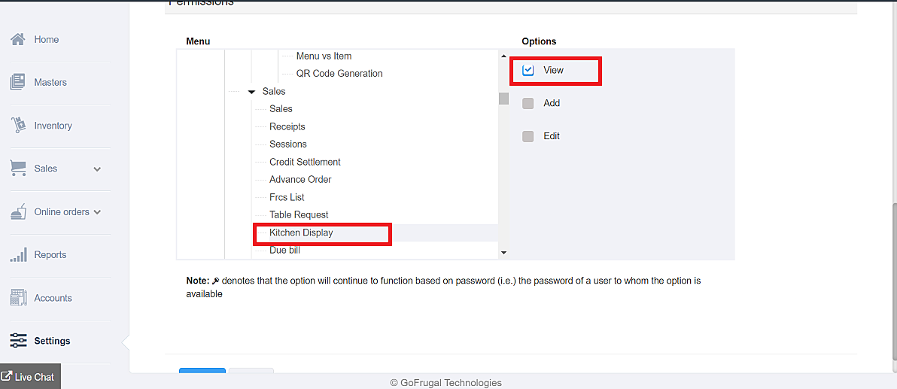Viewport: 897px width, 389px height.
Task: Click the Online orders food icon
Action: [x=18, y=212]
